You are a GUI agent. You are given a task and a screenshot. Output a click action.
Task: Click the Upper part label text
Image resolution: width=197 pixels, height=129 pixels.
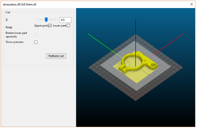[41, 26]
